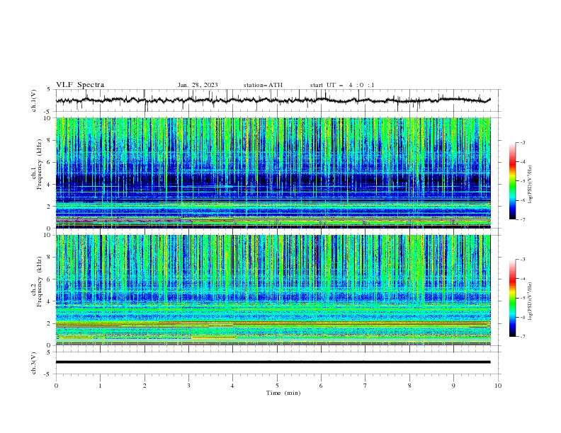Click the "-3" tick on ch.1 colorbar
The height and width of the screenshot is (433, 561).
click(523, 142)
